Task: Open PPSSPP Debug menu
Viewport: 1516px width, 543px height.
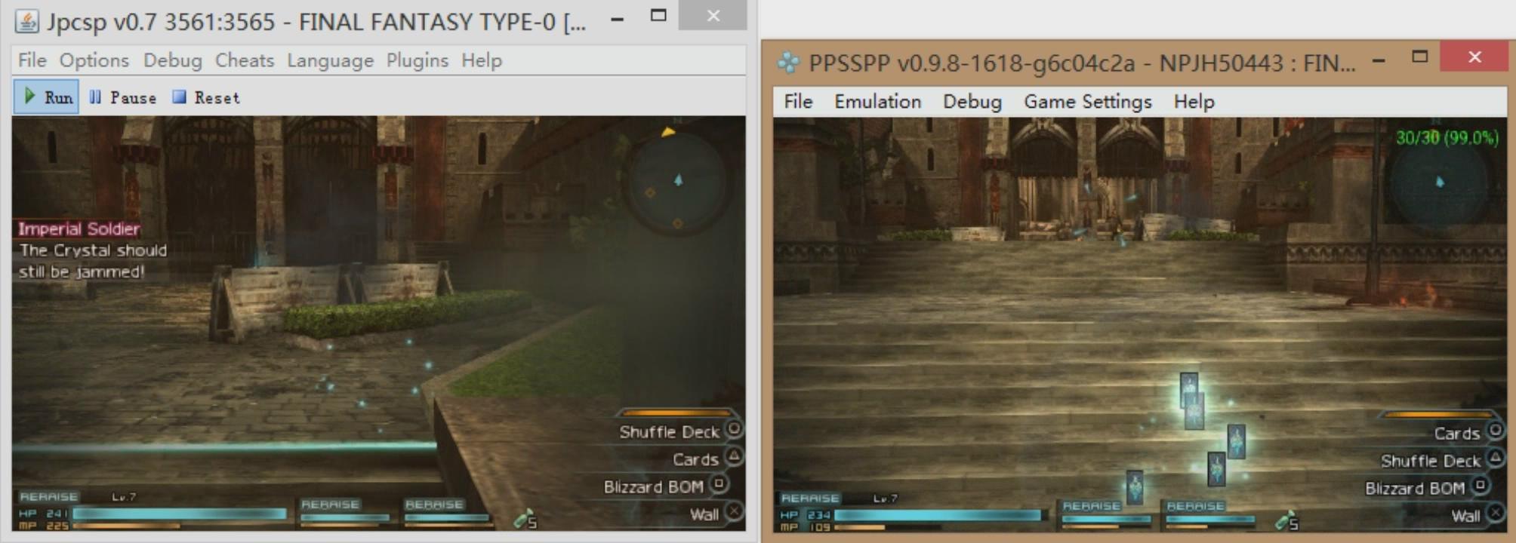Action: tap(972, 102)
